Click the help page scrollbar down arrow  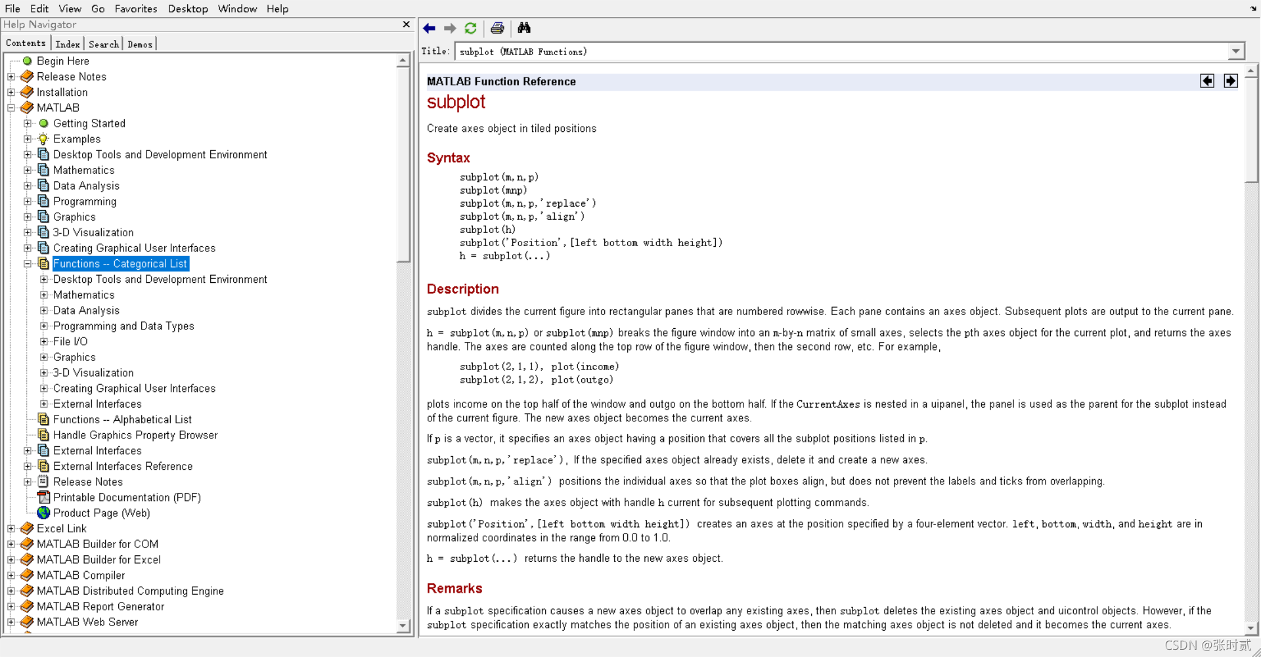click(x=1251, y=628)
